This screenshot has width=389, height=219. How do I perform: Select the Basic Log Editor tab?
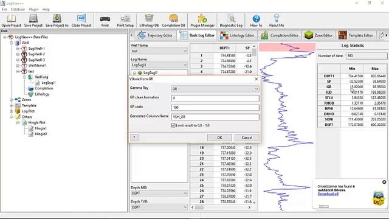pos(197,35)
